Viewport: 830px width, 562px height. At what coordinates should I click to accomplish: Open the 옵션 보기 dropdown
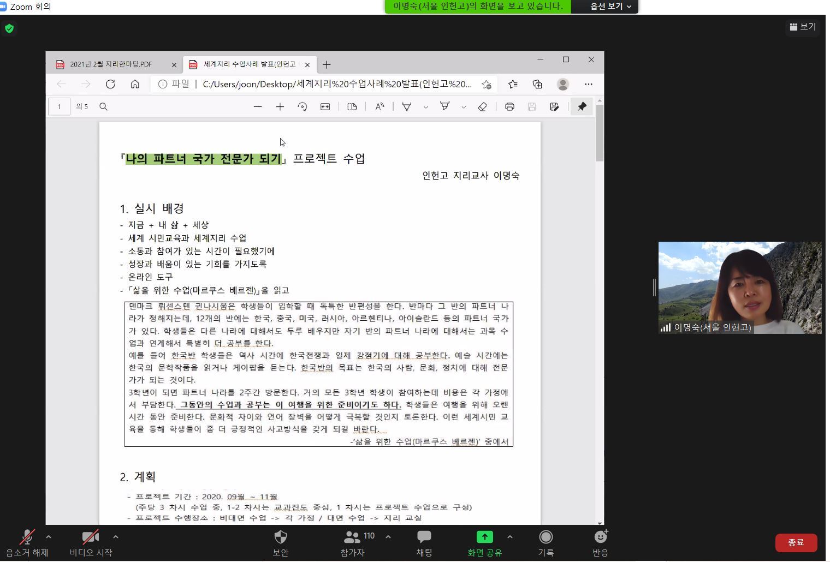pyautogui.click(x=610, y=7)
